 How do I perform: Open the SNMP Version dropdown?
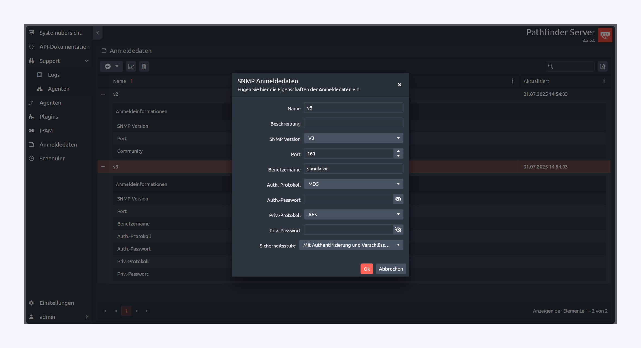pos(353,138)
